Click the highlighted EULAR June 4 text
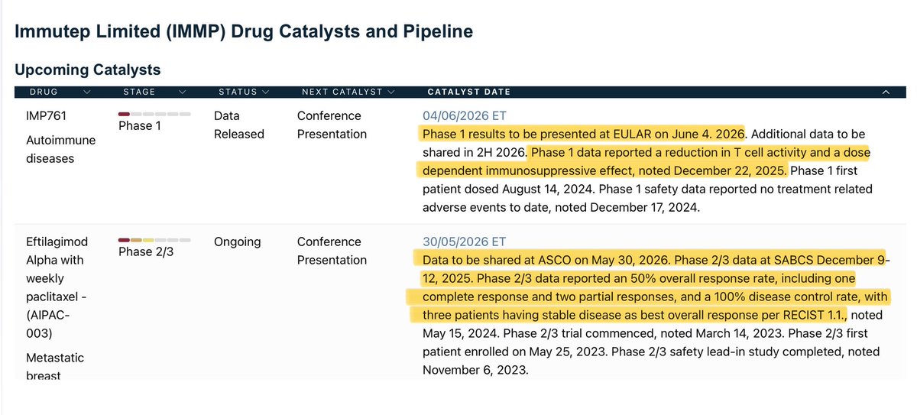This screenshot has height=415, width=917. (x=584, y=135)
